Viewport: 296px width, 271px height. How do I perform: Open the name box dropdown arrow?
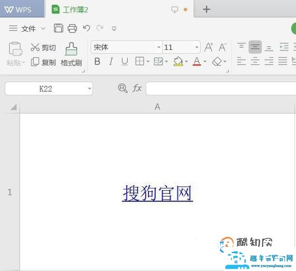(x=90, y=88)
